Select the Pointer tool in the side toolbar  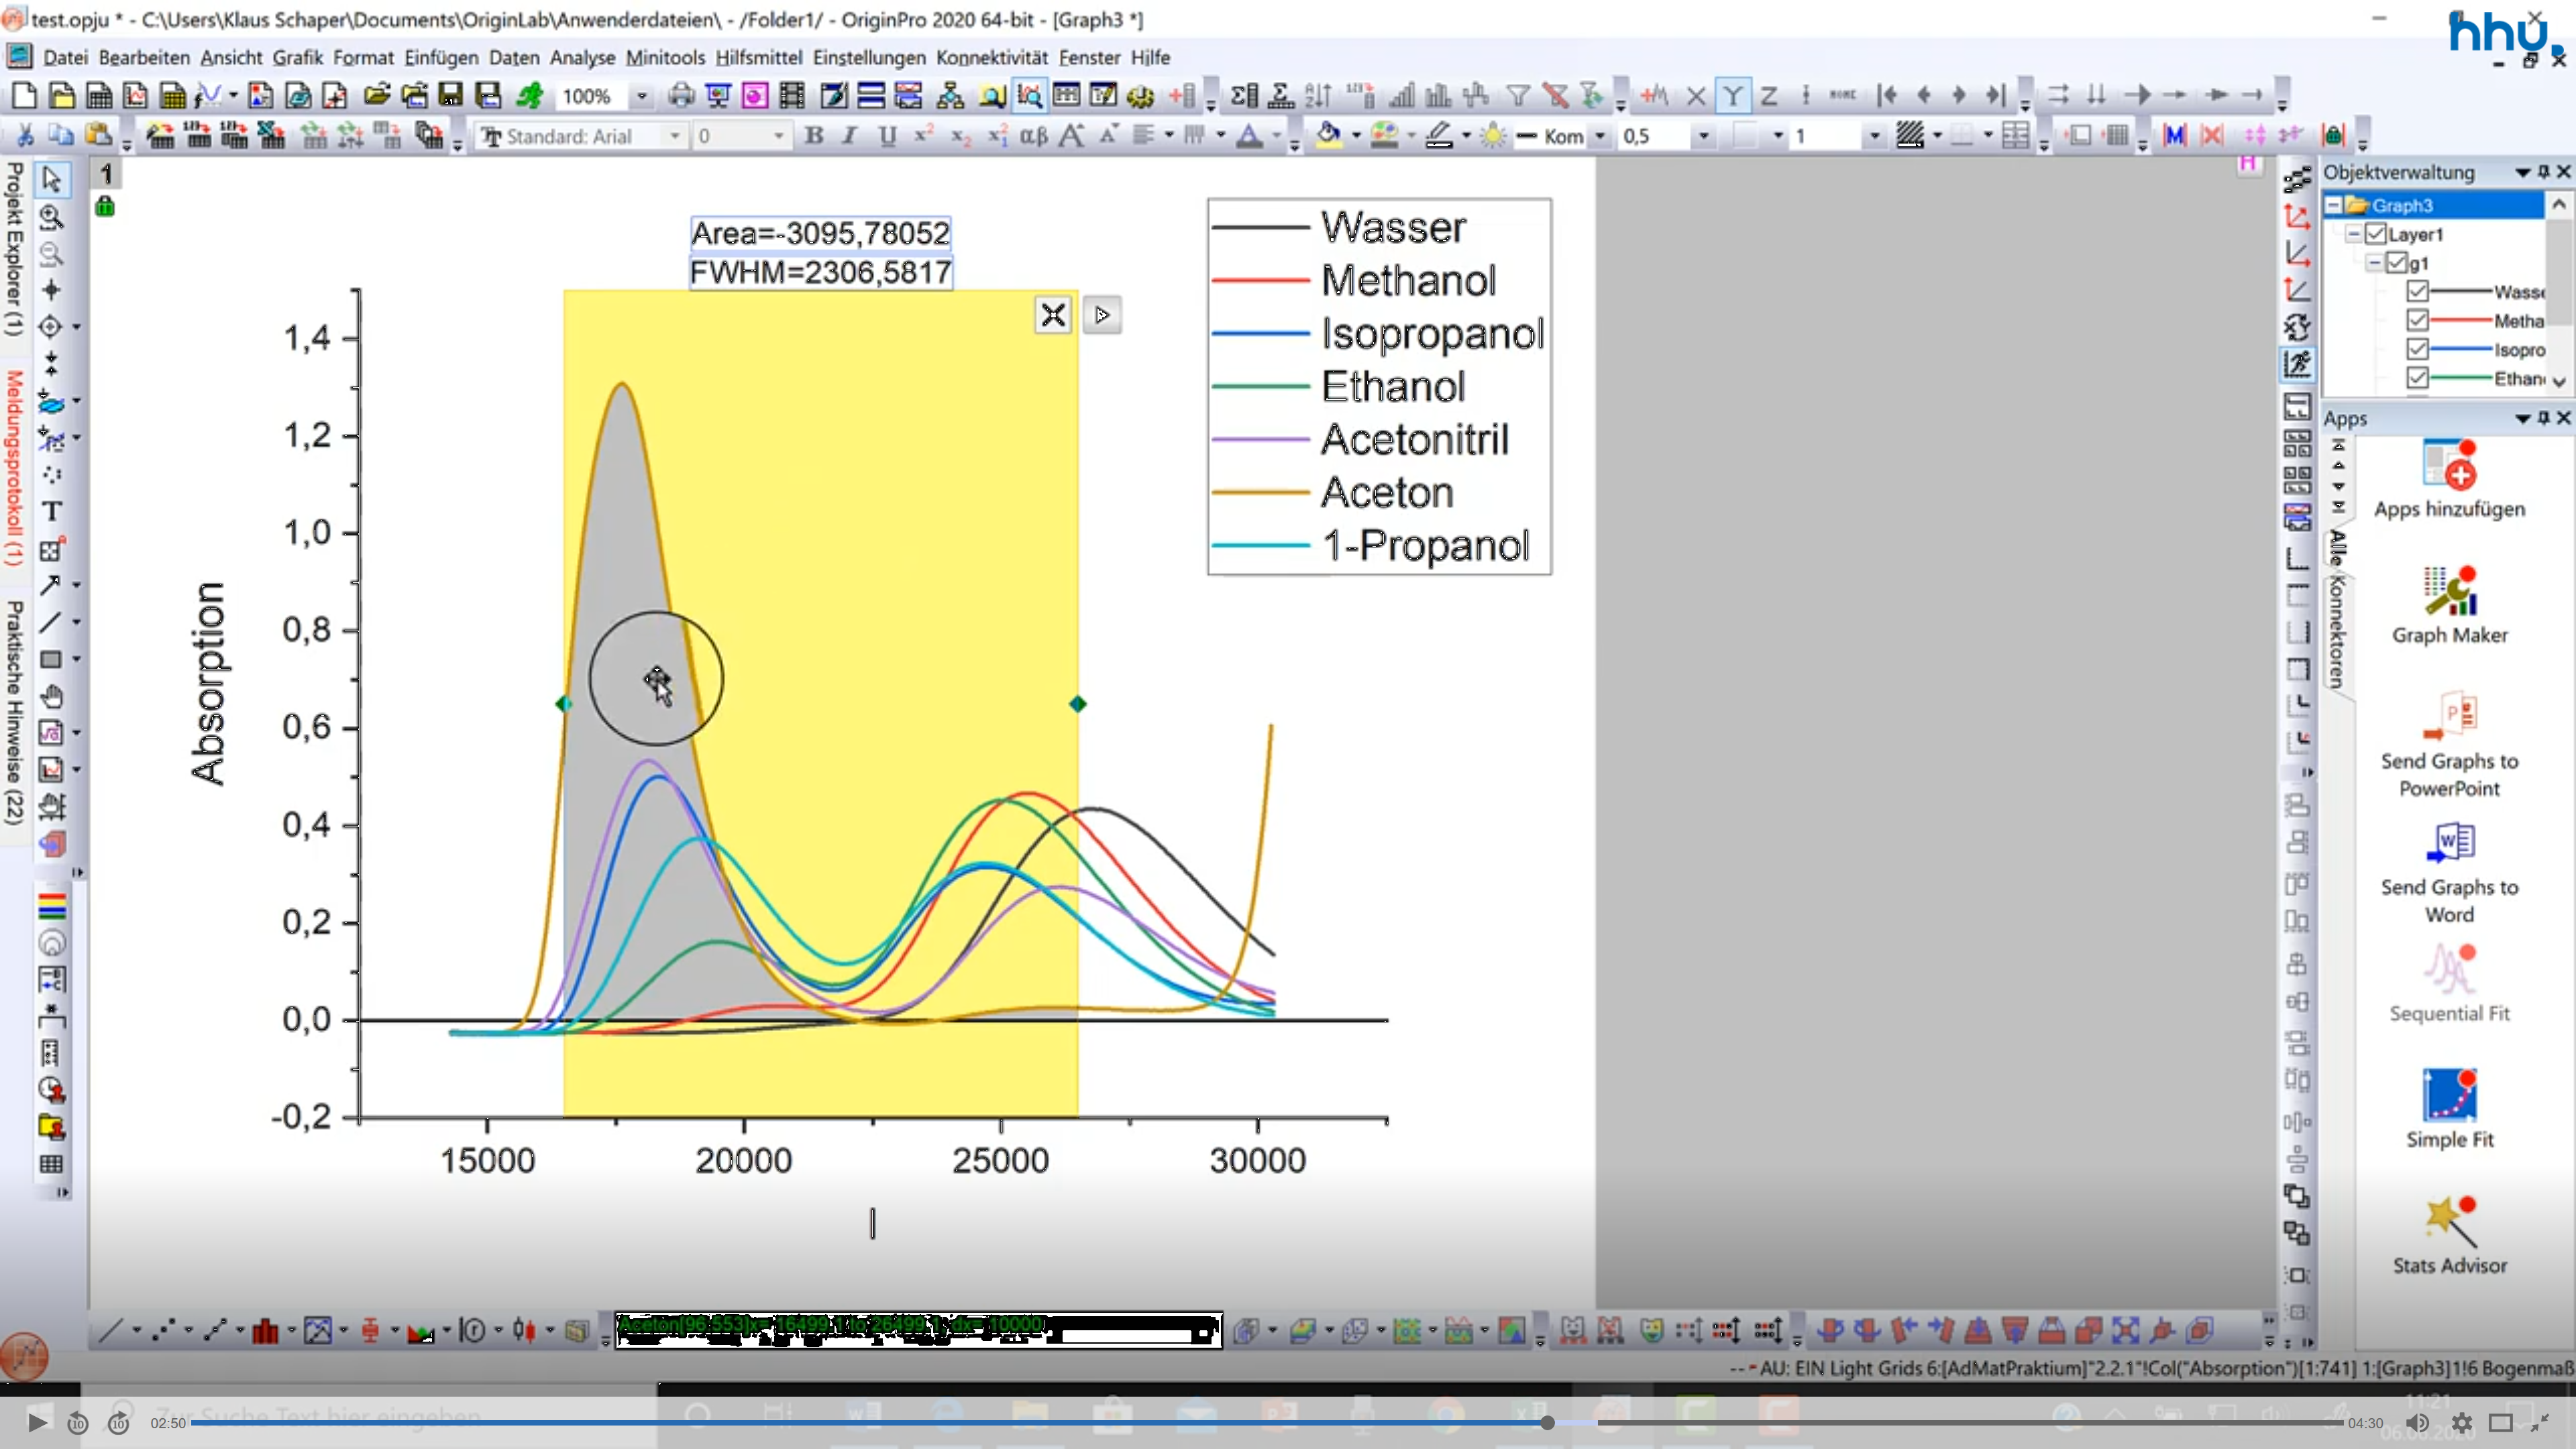click(52, 179)
